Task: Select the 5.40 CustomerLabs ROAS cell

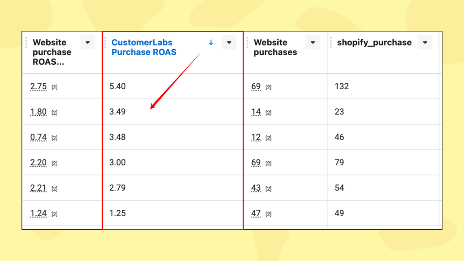Action: click(x=173, y=87)
